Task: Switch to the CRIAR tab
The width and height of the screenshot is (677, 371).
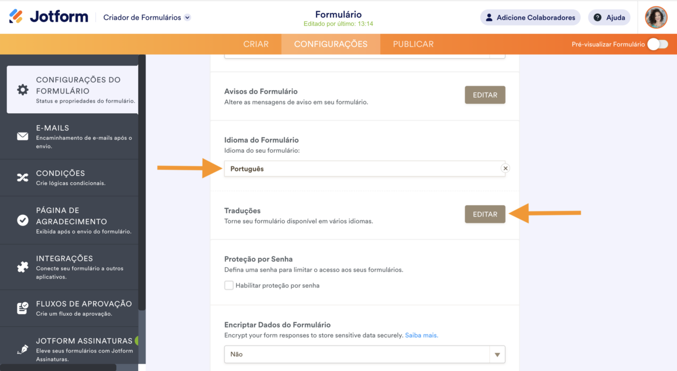Action: (256, 44)
